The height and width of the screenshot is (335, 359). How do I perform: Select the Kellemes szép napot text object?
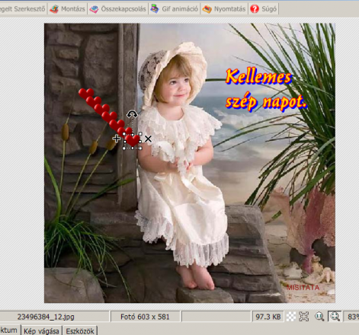click(x=266, y=90)
